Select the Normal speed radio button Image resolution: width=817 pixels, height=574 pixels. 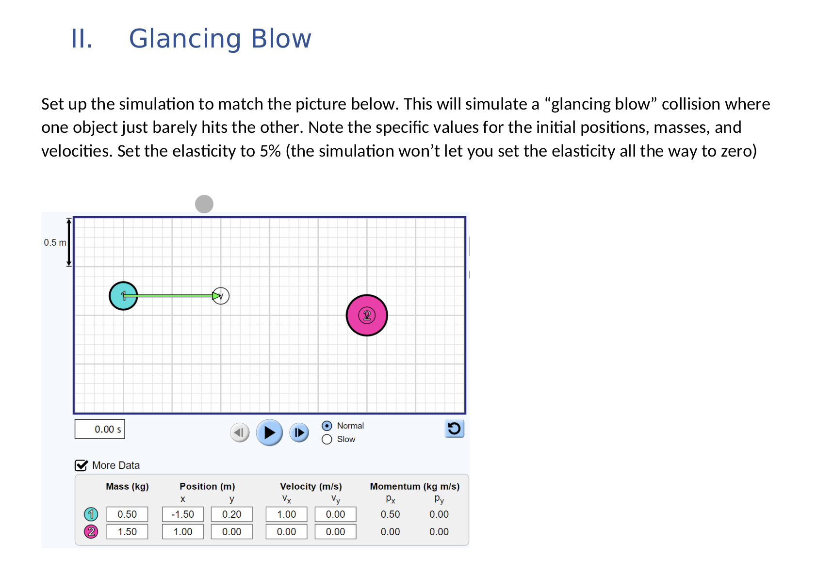[x=327, y=426]
